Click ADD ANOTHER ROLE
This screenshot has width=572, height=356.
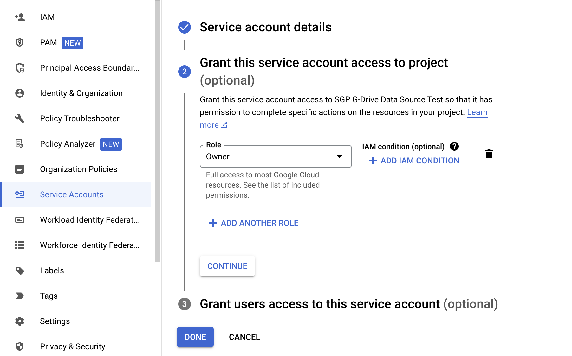click(x=253, y=223)
